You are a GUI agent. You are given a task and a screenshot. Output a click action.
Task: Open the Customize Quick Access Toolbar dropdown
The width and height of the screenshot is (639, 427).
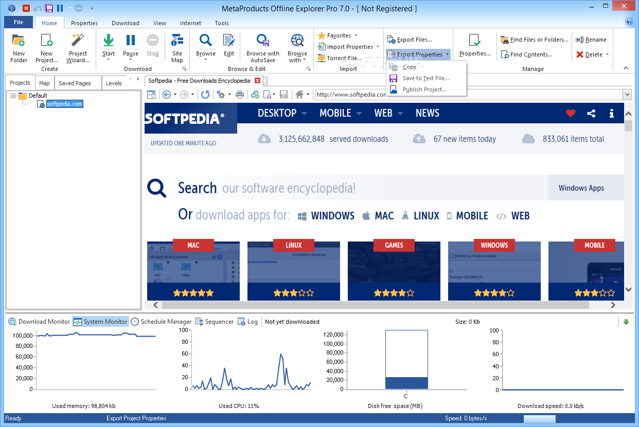pos(92,8)
